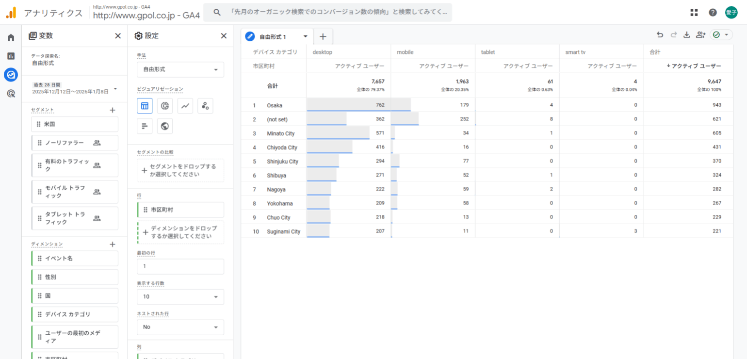Select the donut chart visualization
The image size is (747, 359).
pyautogui.click(x=165, y=106)
